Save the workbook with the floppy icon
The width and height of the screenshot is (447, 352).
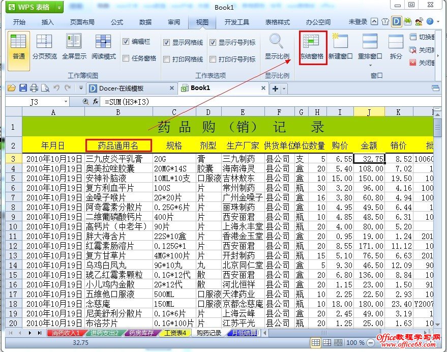(x=23, y=88)
